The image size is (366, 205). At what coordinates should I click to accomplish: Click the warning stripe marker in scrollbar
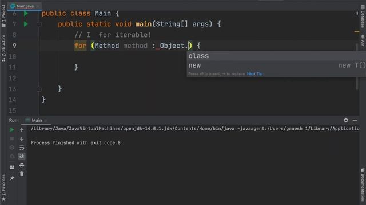(357, 31)
